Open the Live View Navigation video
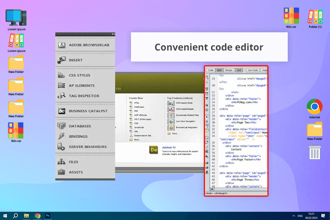The height and width of the screenshot is (220, 330). tap(181, 121)
